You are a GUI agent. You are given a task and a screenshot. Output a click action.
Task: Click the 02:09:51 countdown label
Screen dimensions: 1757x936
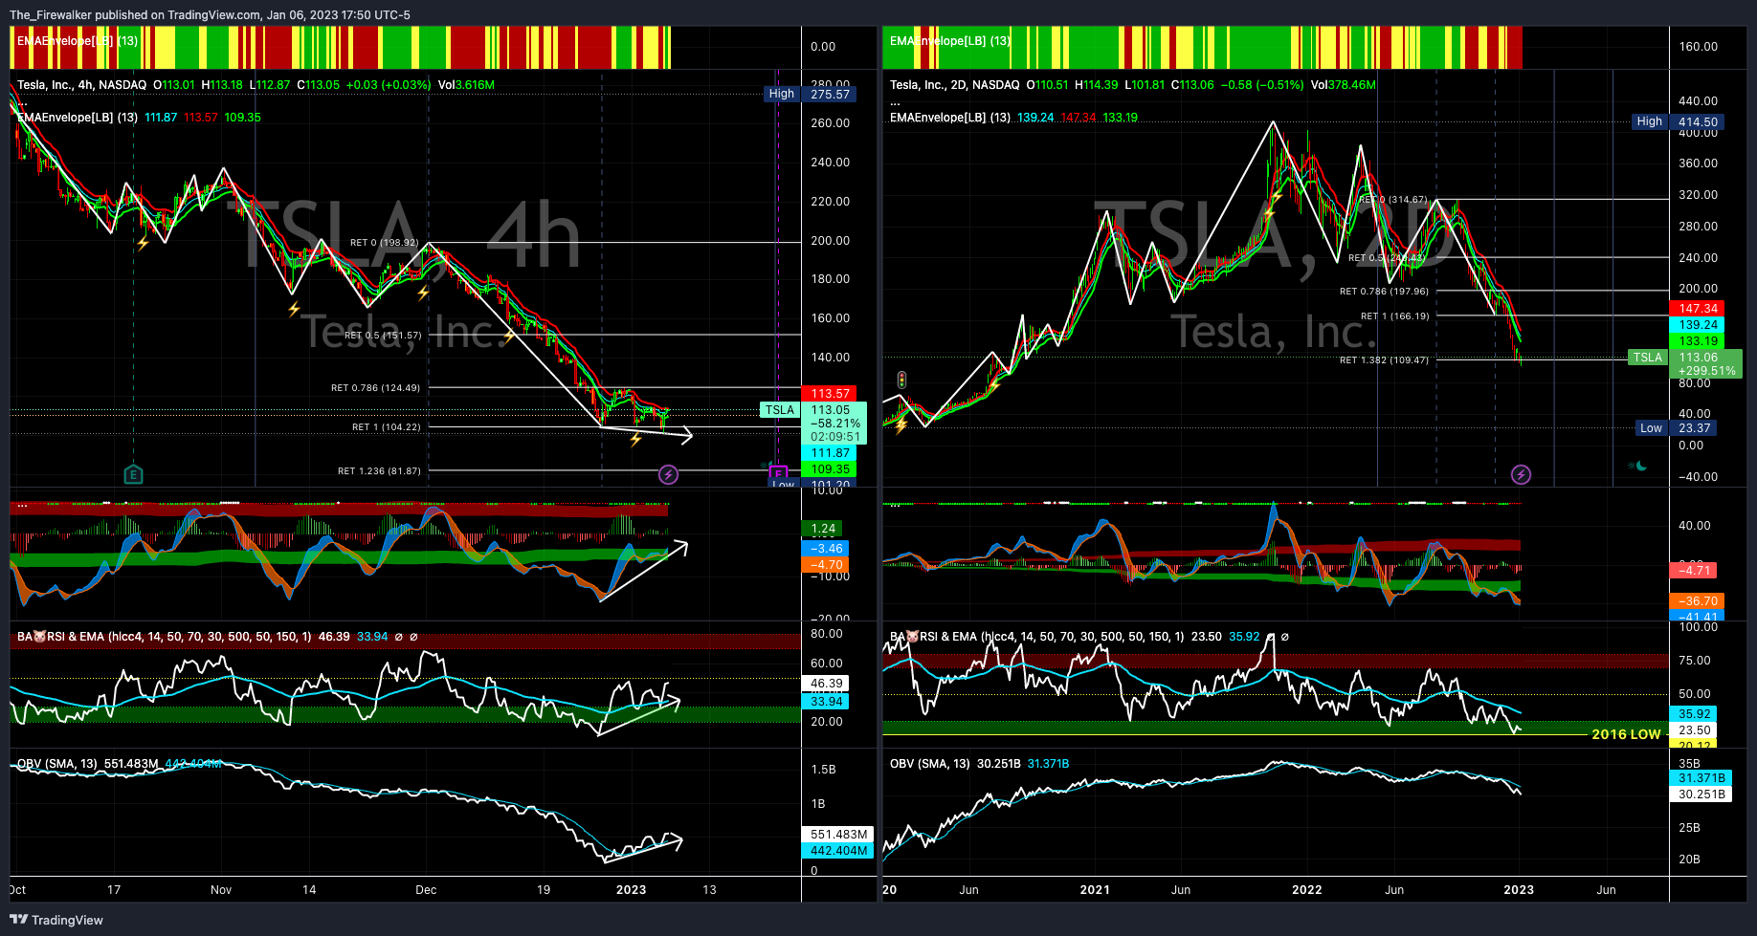click(x=835, y=437)
